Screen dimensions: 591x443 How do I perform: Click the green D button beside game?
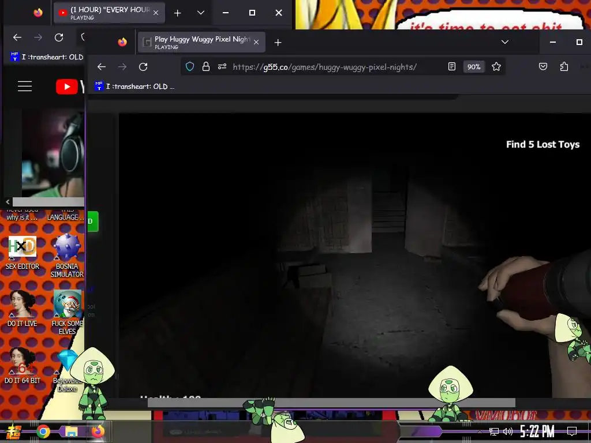[x=93, y=221]
